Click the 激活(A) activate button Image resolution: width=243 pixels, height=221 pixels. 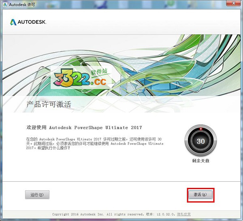click(x=200, y=195)
